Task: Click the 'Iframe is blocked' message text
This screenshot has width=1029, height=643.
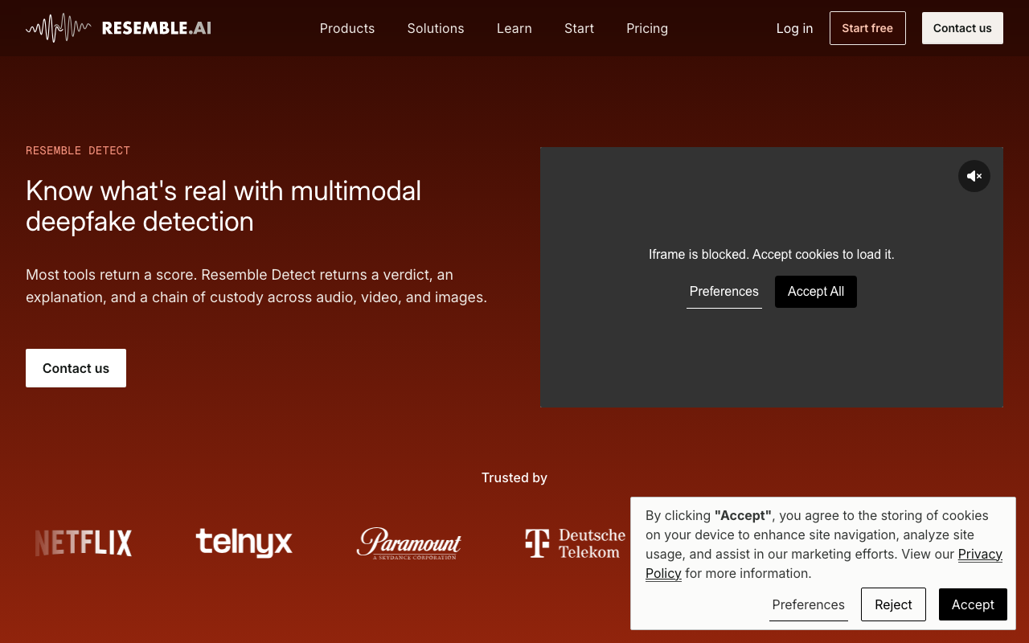Action: [x=772, y=254]
